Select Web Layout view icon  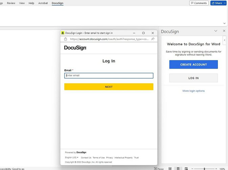[x=186, y=169]
